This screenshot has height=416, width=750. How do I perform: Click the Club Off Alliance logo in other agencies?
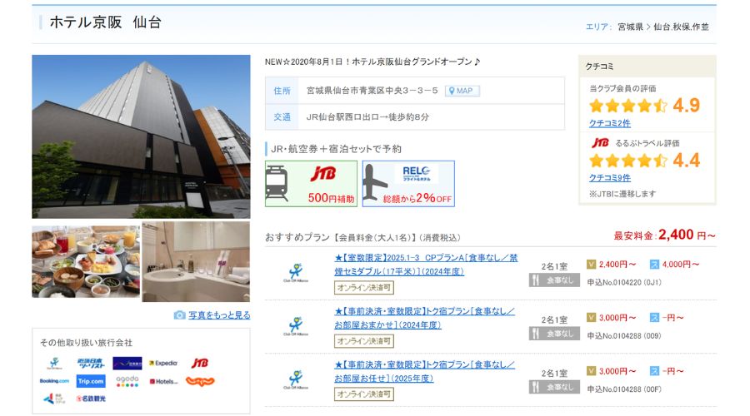click(54, 364)
